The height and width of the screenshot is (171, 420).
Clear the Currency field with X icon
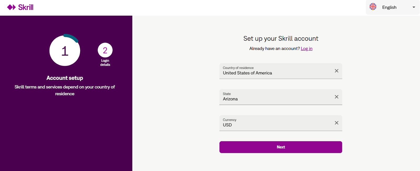coord(337,123)
